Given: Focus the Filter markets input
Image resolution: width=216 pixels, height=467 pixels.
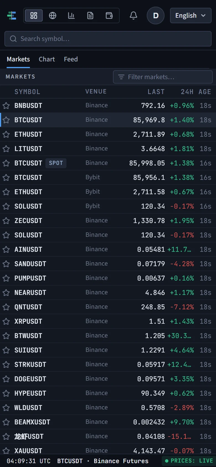Looking at the screenshot, I should pos(163,77).
